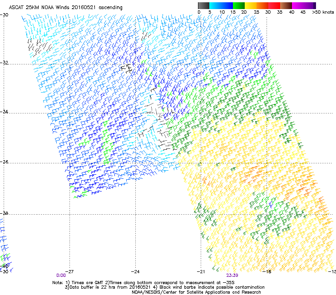Click the -21 longitude axis label
This screenshot has width=336, height=295.
(201, 272)
